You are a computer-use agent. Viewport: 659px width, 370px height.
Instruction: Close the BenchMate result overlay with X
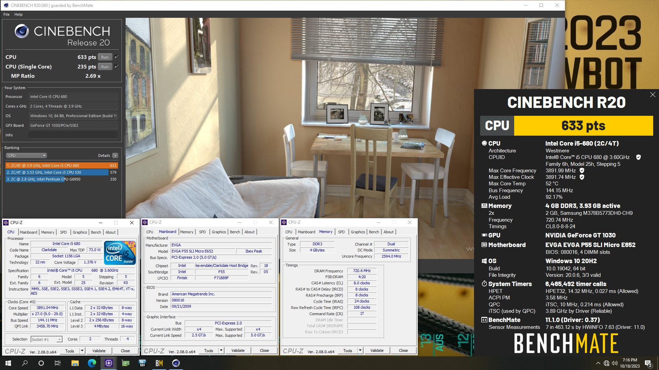click(x=652, y=95)
